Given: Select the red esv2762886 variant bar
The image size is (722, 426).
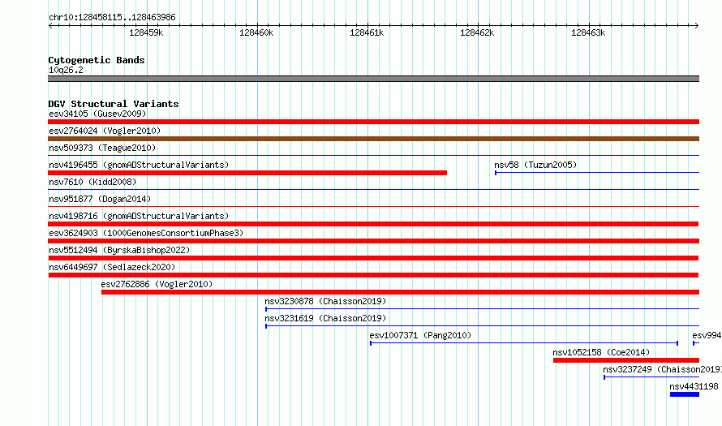Looking at the screenshot, I should coord(400,292).
